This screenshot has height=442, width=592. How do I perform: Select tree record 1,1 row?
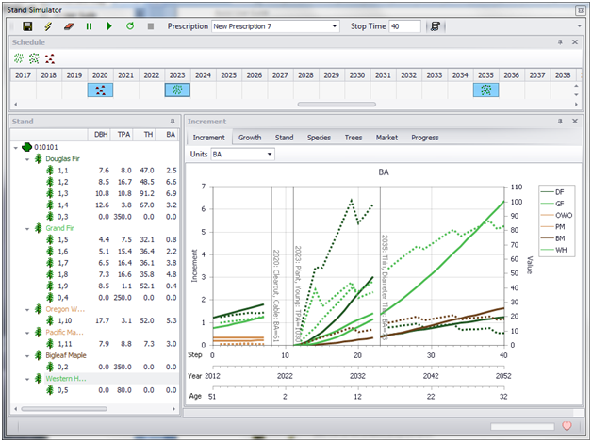94,171
